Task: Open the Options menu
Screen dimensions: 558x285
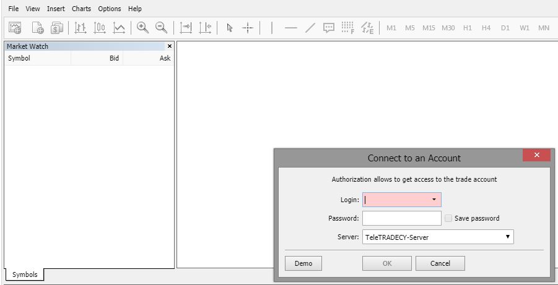Action: pyautogui.click(x=110, y=9)
